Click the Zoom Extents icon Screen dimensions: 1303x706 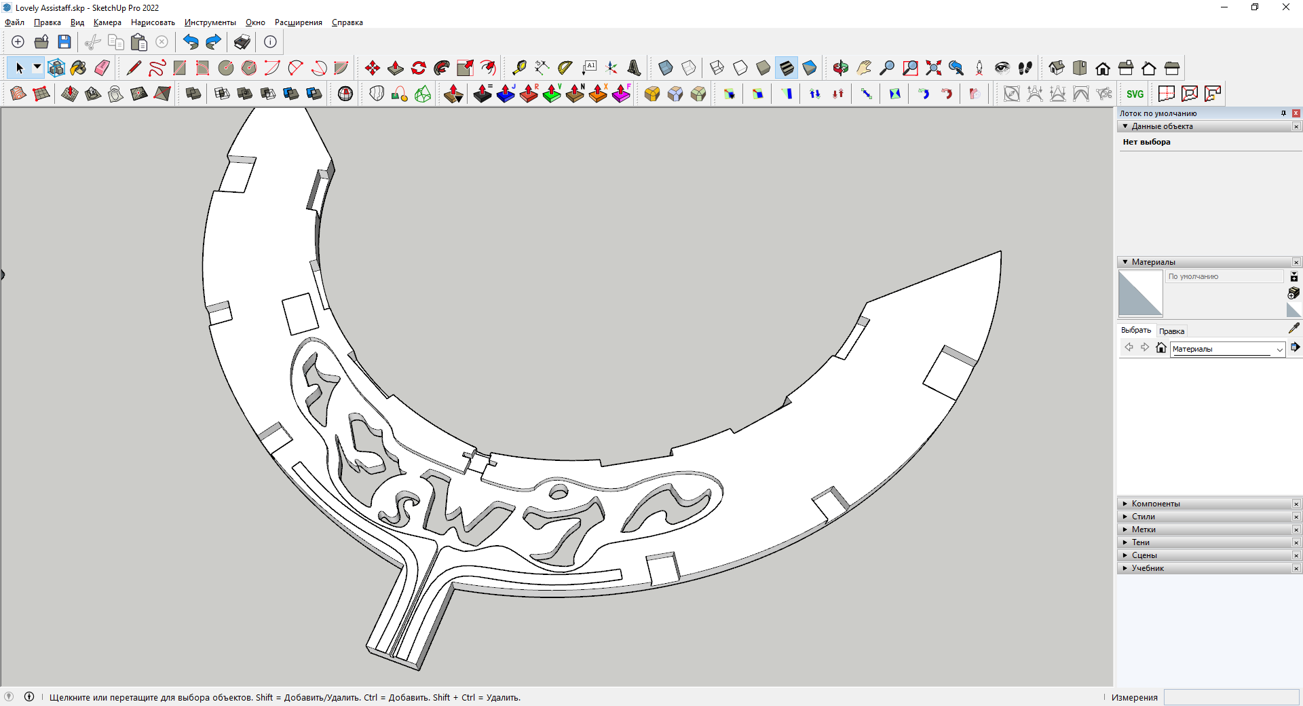pyautogui.click(x=933, y=68)
